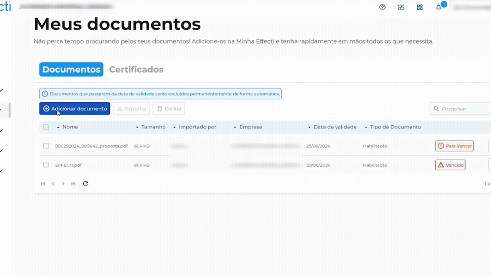Click the monitoring chart icon in header
This screenshot has height=276, width=491.
(x=401, y=7)
